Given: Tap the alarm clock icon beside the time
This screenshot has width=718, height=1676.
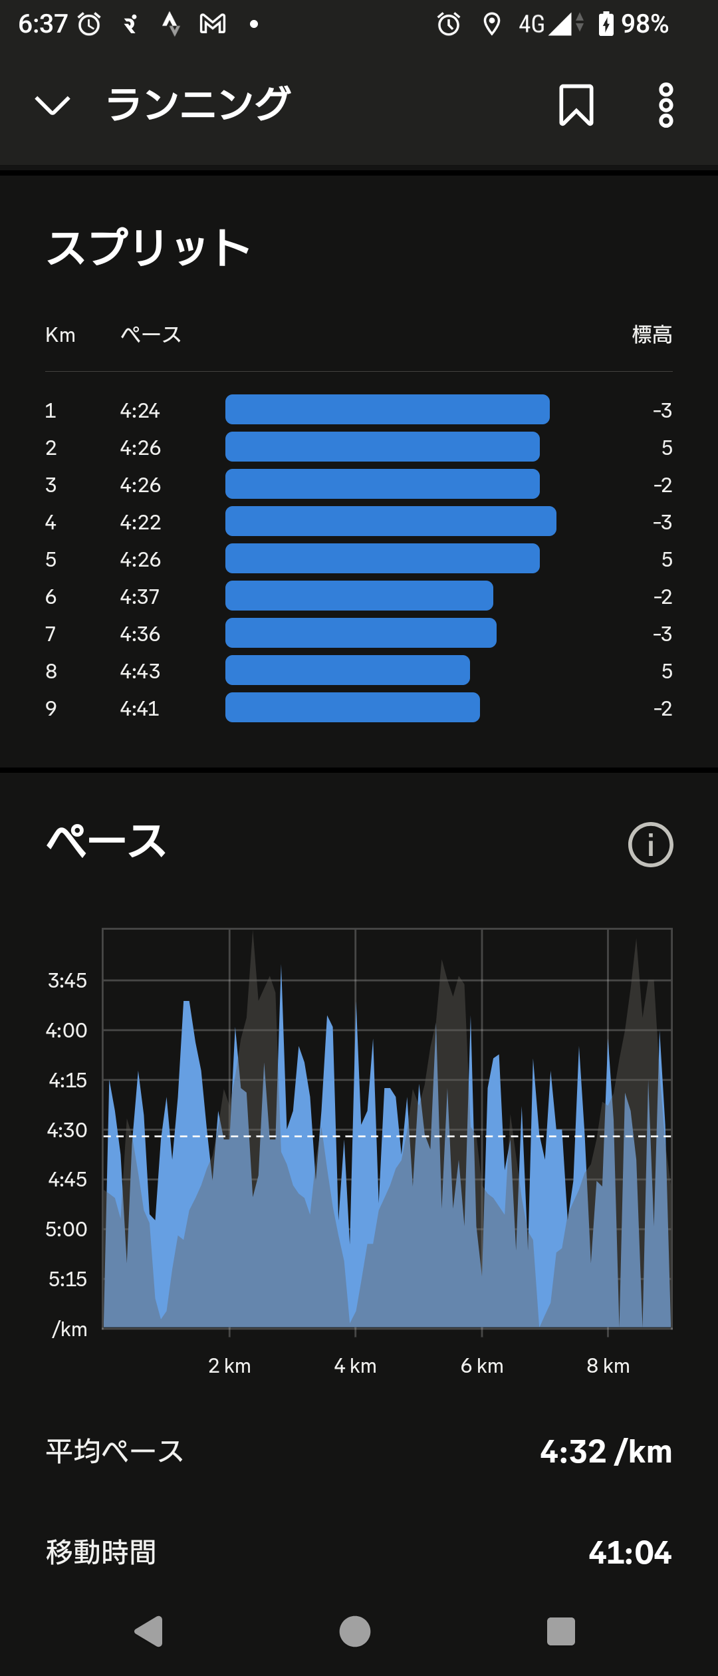Looking at the screenshot, I should tap(89, 25).
